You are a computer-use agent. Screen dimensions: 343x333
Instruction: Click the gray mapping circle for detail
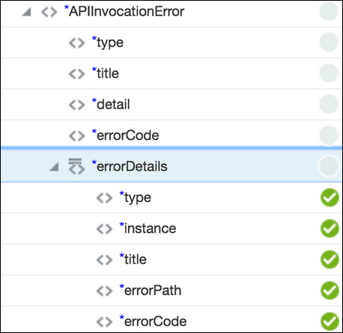point(329,104)
